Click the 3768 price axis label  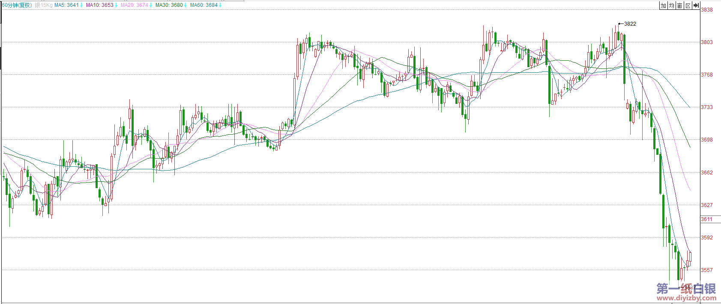(707, 75)
